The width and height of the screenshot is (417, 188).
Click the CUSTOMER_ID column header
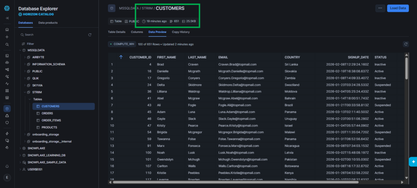(140, 57)
